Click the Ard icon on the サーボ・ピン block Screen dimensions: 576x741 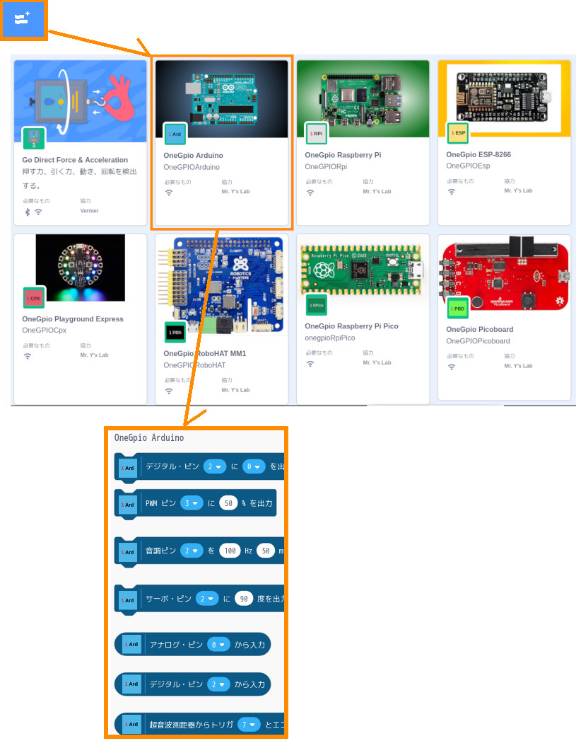[x=127, y=599]
